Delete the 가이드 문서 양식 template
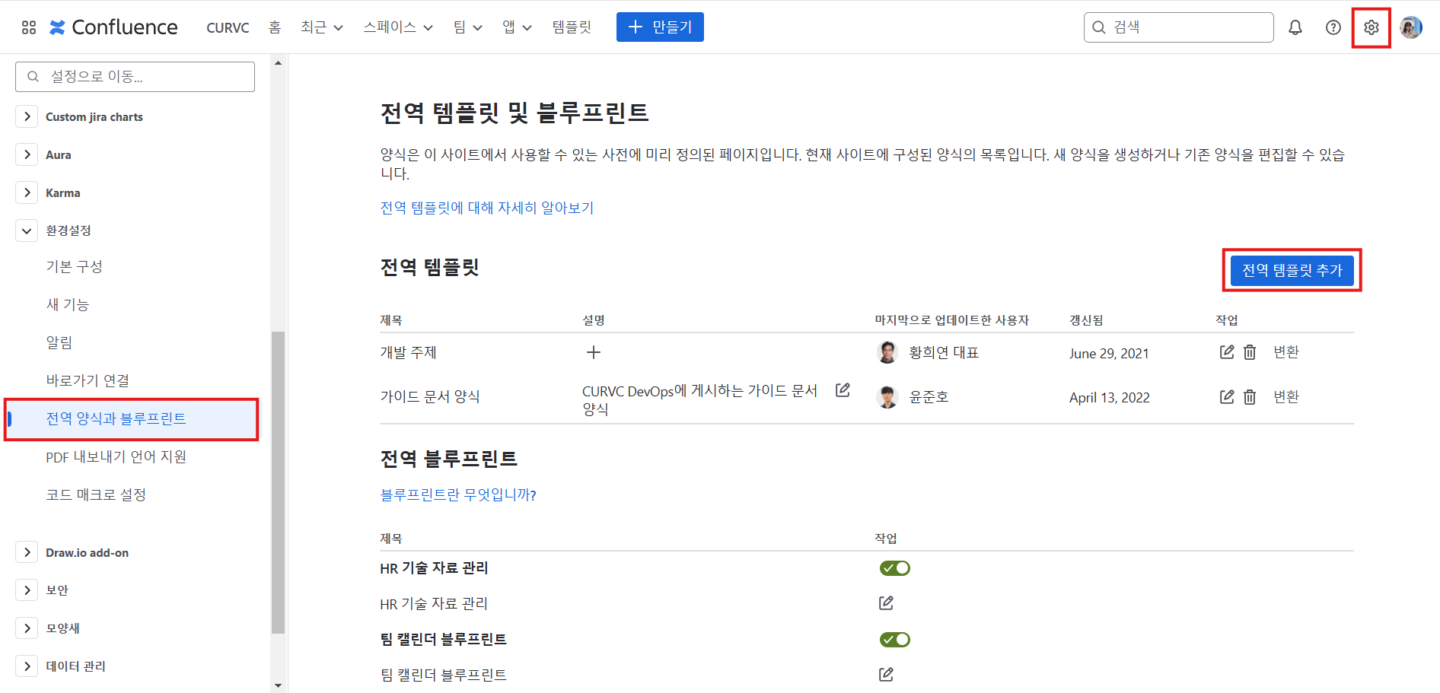This screenshot has height=693, width=1440. click(x=1250, y=397)
